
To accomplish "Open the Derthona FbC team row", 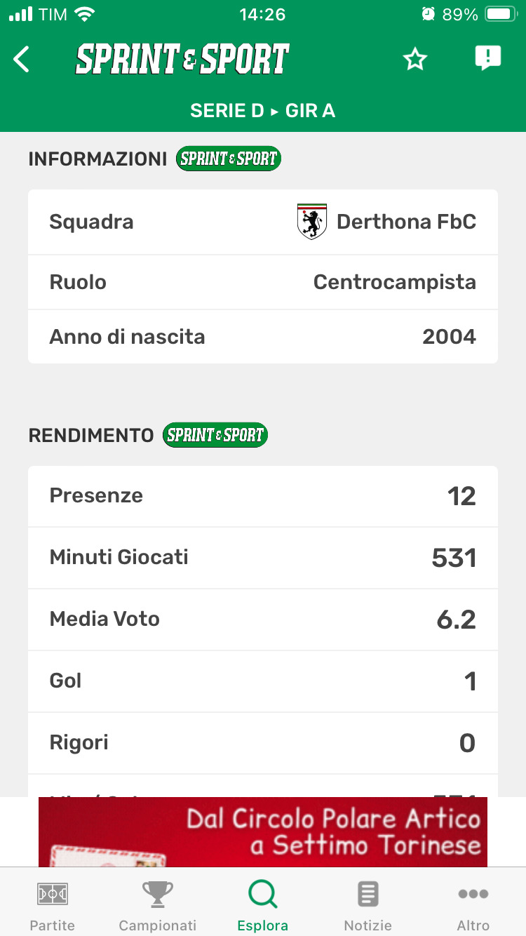I will click(x=263, y=222).
